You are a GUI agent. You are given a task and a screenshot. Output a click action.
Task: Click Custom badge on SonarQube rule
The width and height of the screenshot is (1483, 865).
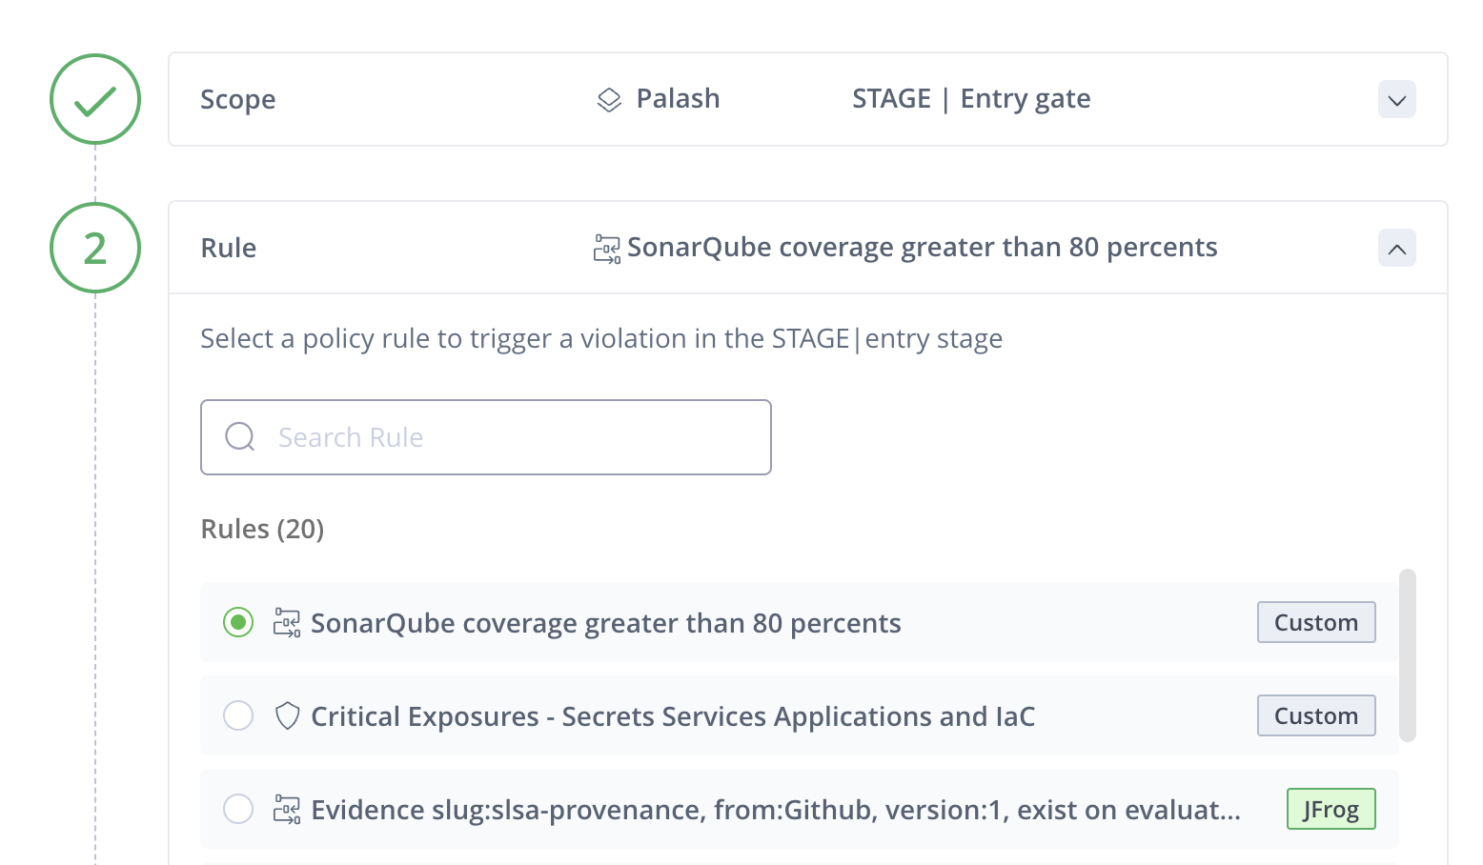tap(1315, 622)
